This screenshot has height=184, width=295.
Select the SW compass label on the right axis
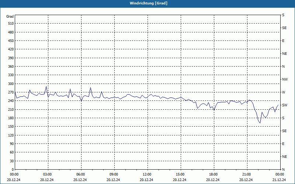(x=285, y=105)
